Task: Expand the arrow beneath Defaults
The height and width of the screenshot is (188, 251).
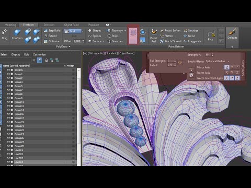Action: click(x=232, y=47)
